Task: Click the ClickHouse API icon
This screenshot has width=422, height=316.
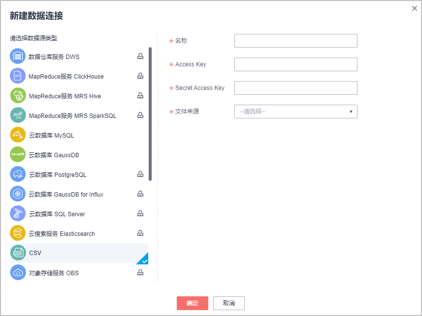Action: (x=18, y=76)
